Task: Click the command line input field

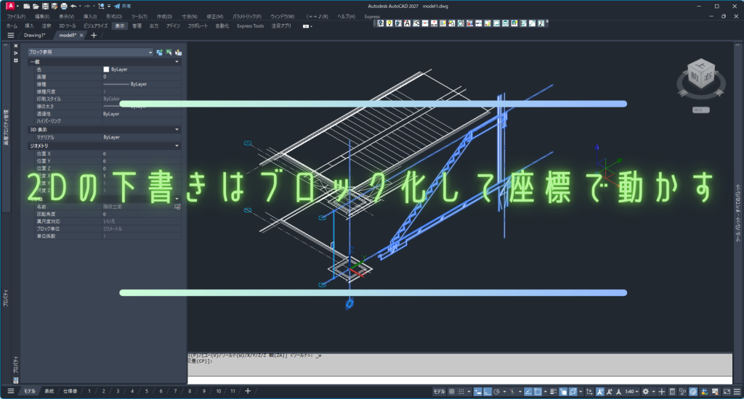Action: pyautogui.click(x=459, y=379)
